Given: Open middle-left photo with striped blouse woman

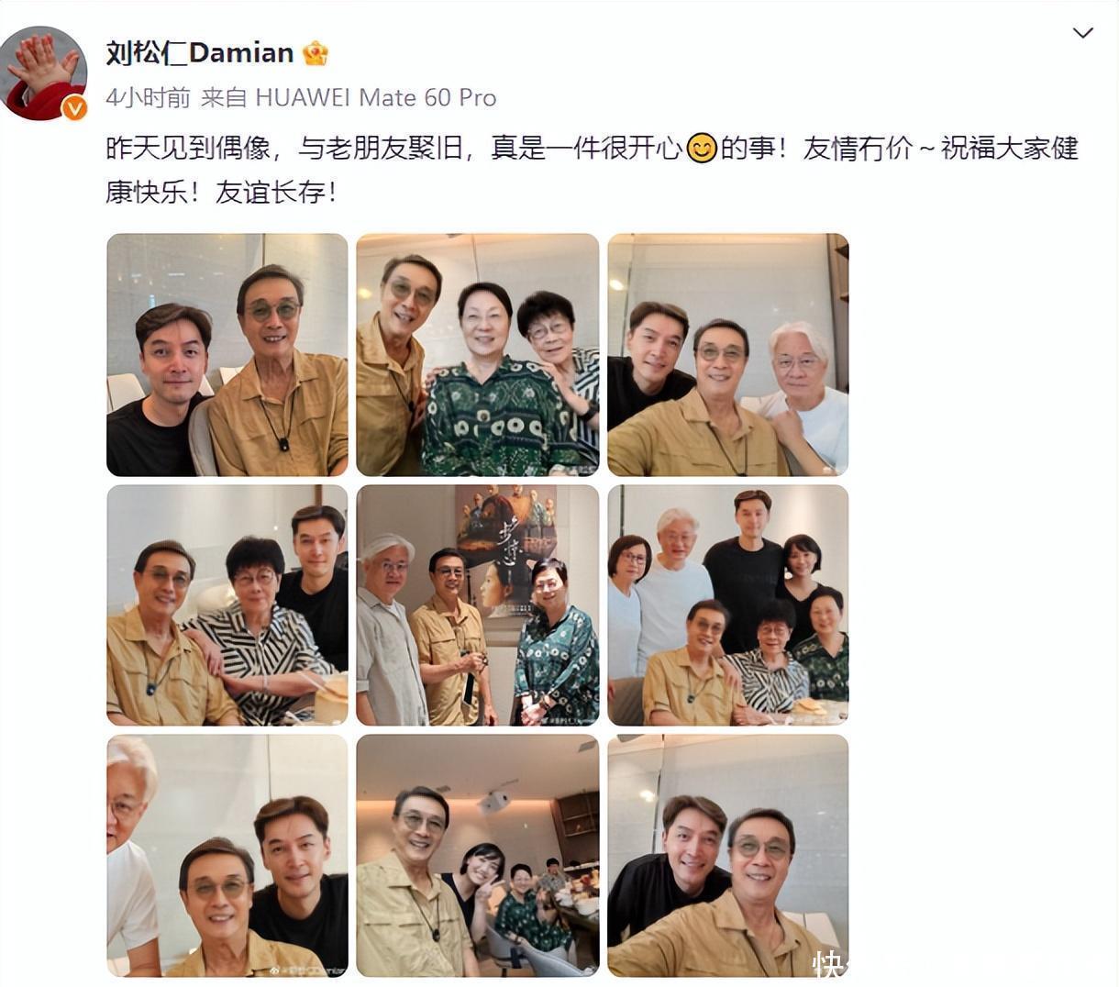Looking at the screenshot, I should 227,605.
